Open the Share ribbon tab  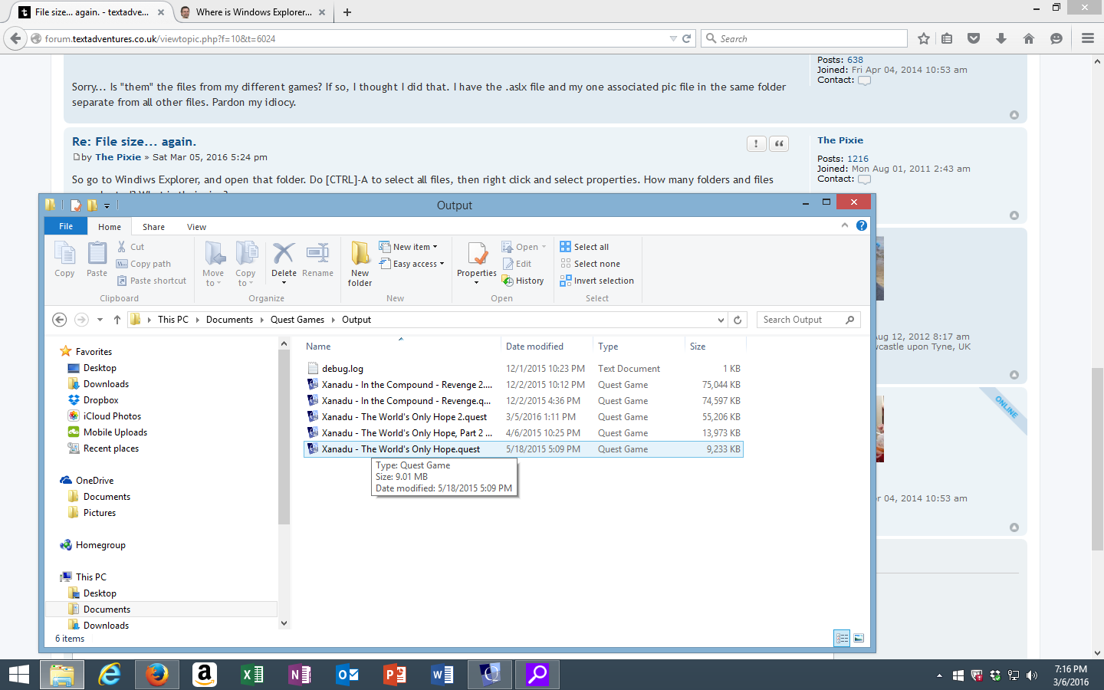[153, 227]
